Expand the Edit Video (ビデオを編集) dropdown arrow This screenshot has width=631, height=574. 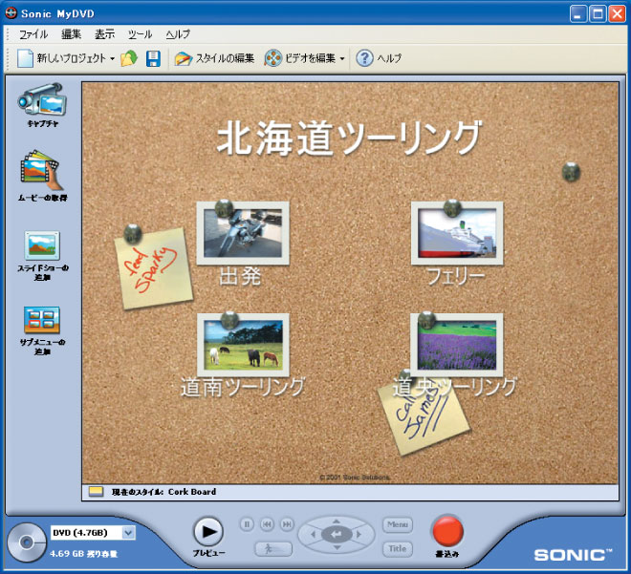342,59
